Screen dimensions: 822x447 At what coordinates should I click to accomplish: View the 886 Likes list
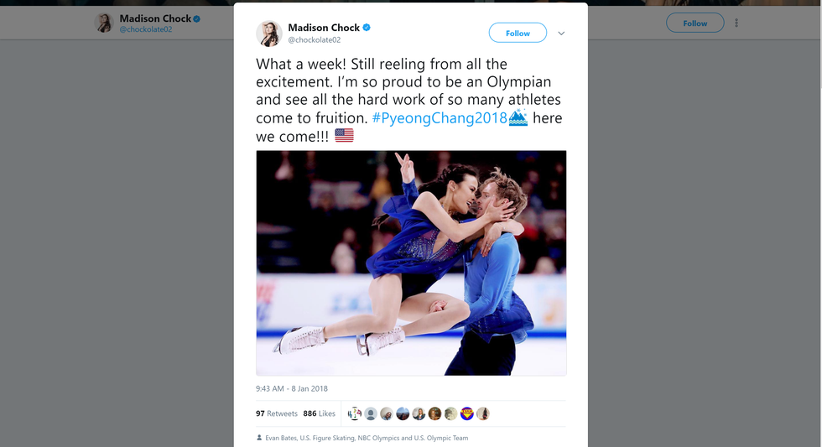pyautogui.click(x=319, y=413)
